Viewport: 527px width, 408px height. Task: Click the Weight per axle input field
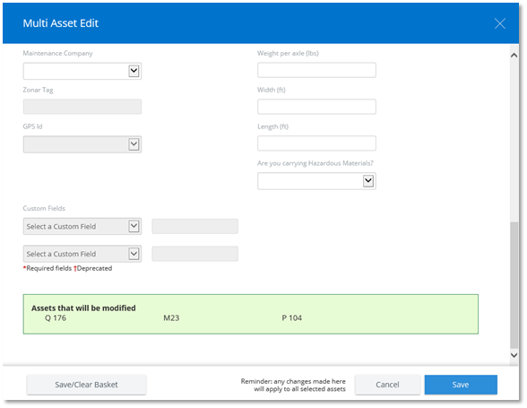316,70
